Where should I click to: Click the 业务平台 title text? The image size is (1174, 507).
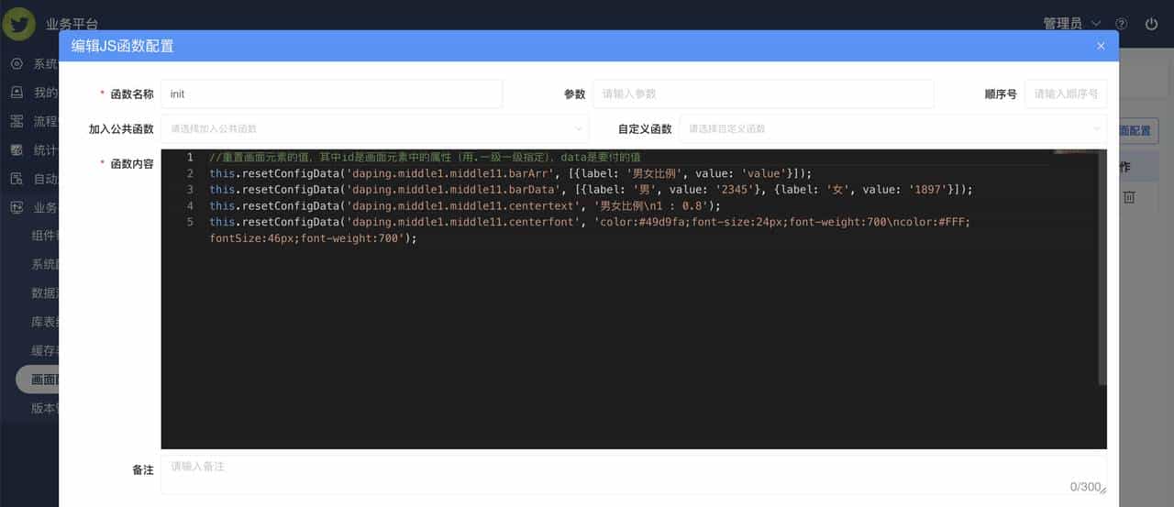pos(72,25)
